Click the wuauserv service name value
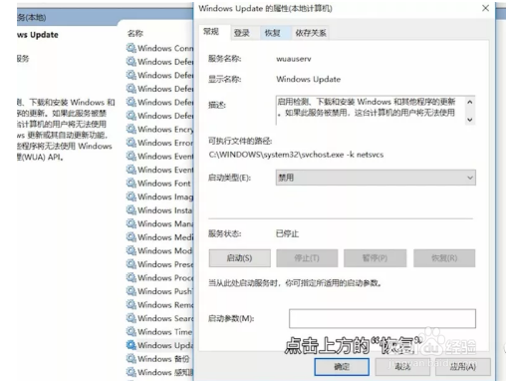The width and height of the screenshot is (506, 381). pyautogui.click(x=294, y=59)
